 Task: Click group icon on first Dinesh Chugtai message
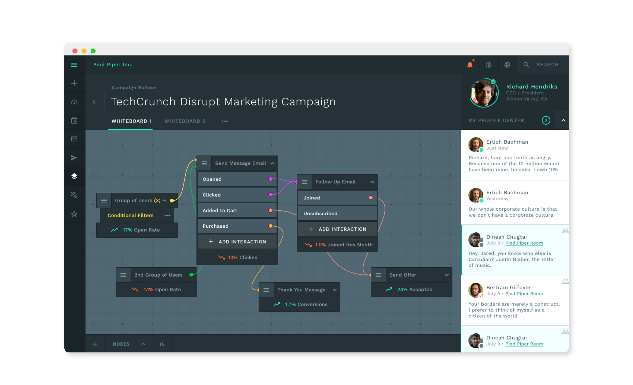565,231
